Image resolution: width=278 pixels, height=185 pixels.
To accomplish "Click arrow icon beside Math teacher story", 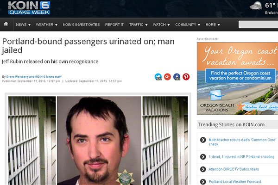I will 203,140.
